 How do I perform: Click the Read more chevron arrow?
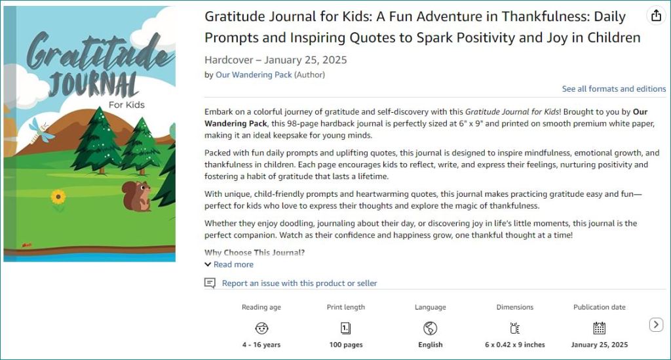pos(208,264)
